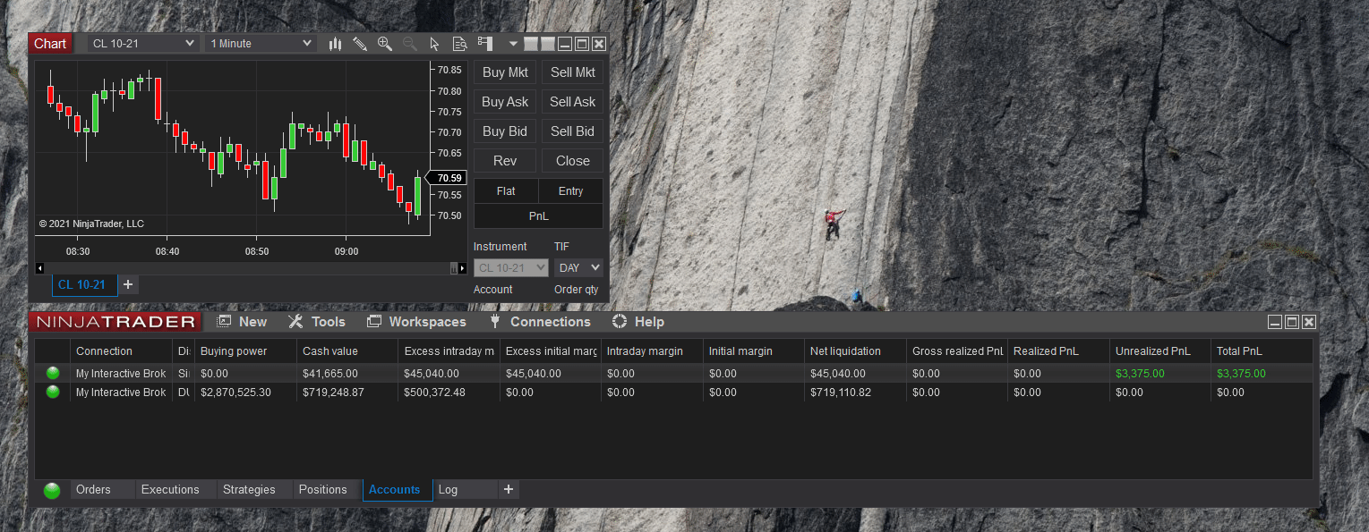Open the Connections menu
Image resolution: width=1369 pixels, height=532 pixels.
point(540,322)
